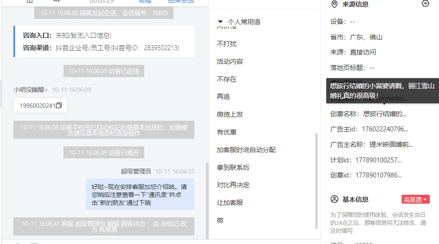Open the hexagon settings icon beside 来源信息

pyautogui.click(x=425, y=4)
